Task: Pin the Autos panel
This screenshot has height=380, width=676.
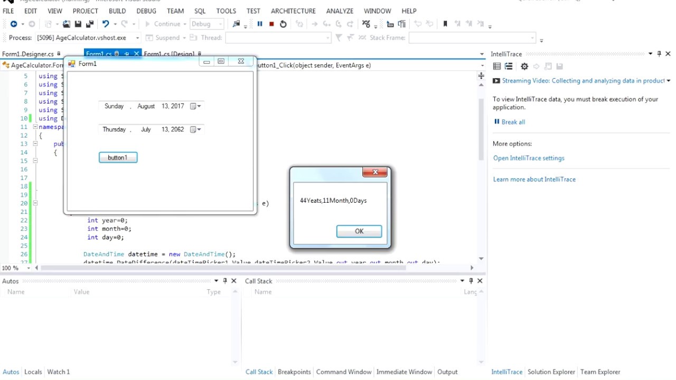Action: 225,281
